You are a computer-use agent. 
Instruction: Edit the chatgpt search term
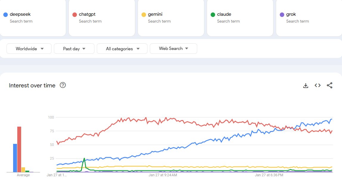(x=87, y=14)
